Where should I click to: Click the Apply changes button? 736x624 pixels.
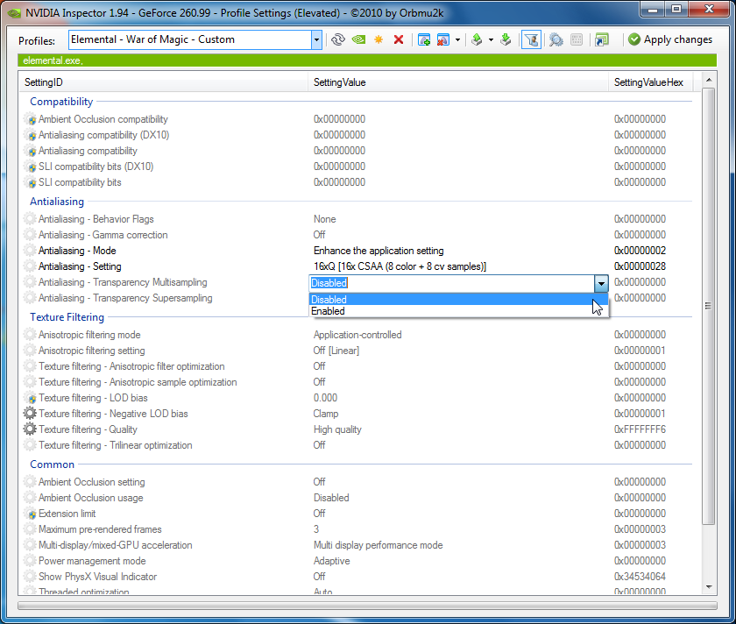(x=670, y=39)
